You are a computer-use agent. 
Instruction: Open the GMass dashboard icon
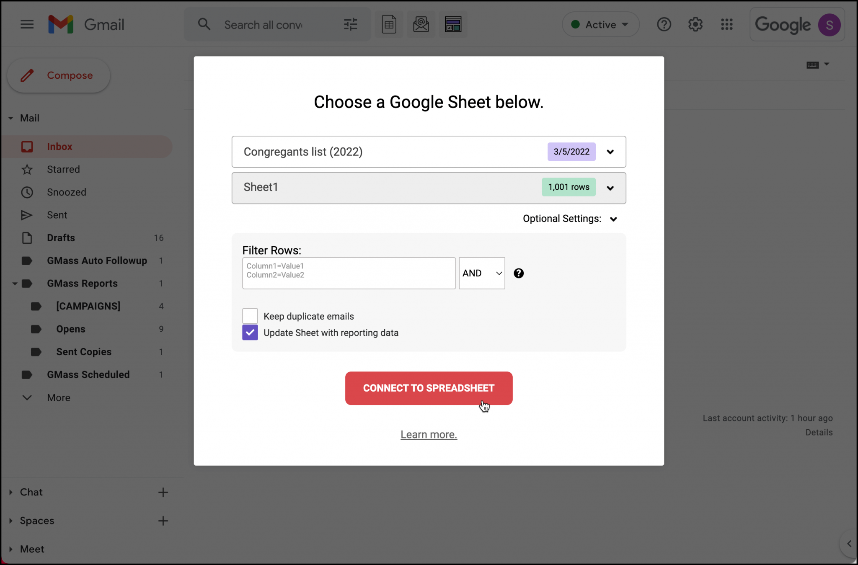pyautogui.click(x=453, y=24)
